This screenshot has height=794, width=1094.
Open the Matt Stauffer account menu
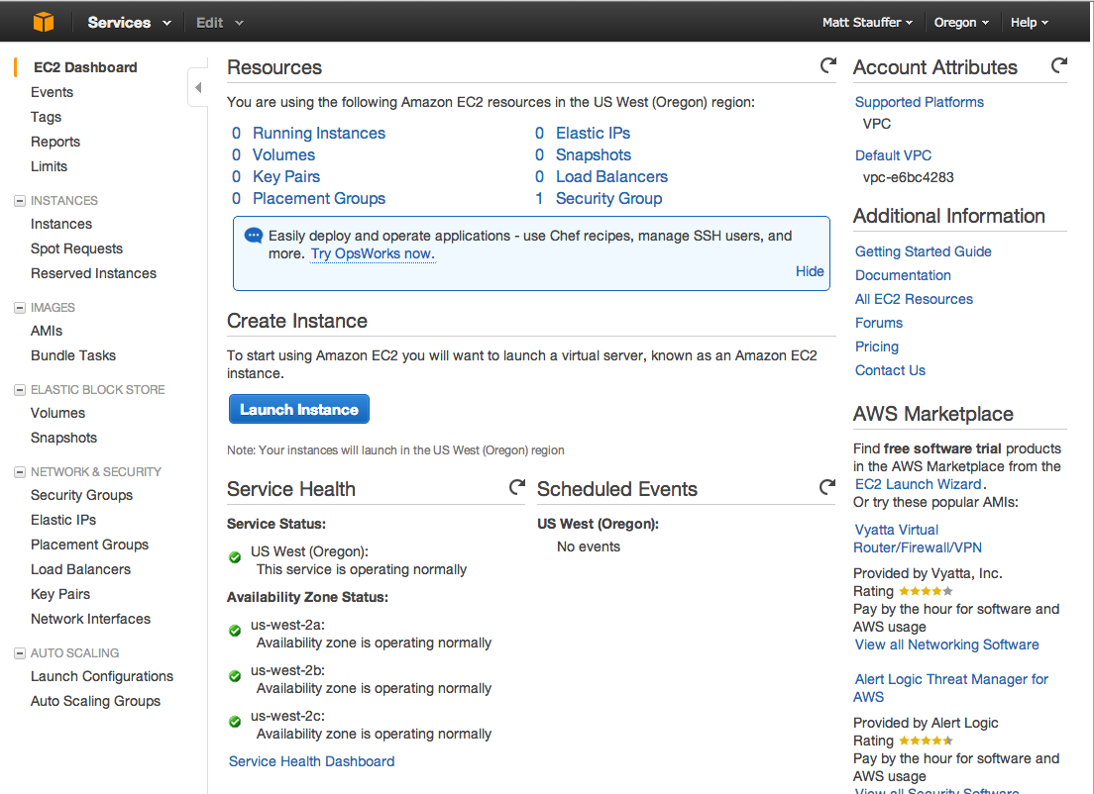867,23
